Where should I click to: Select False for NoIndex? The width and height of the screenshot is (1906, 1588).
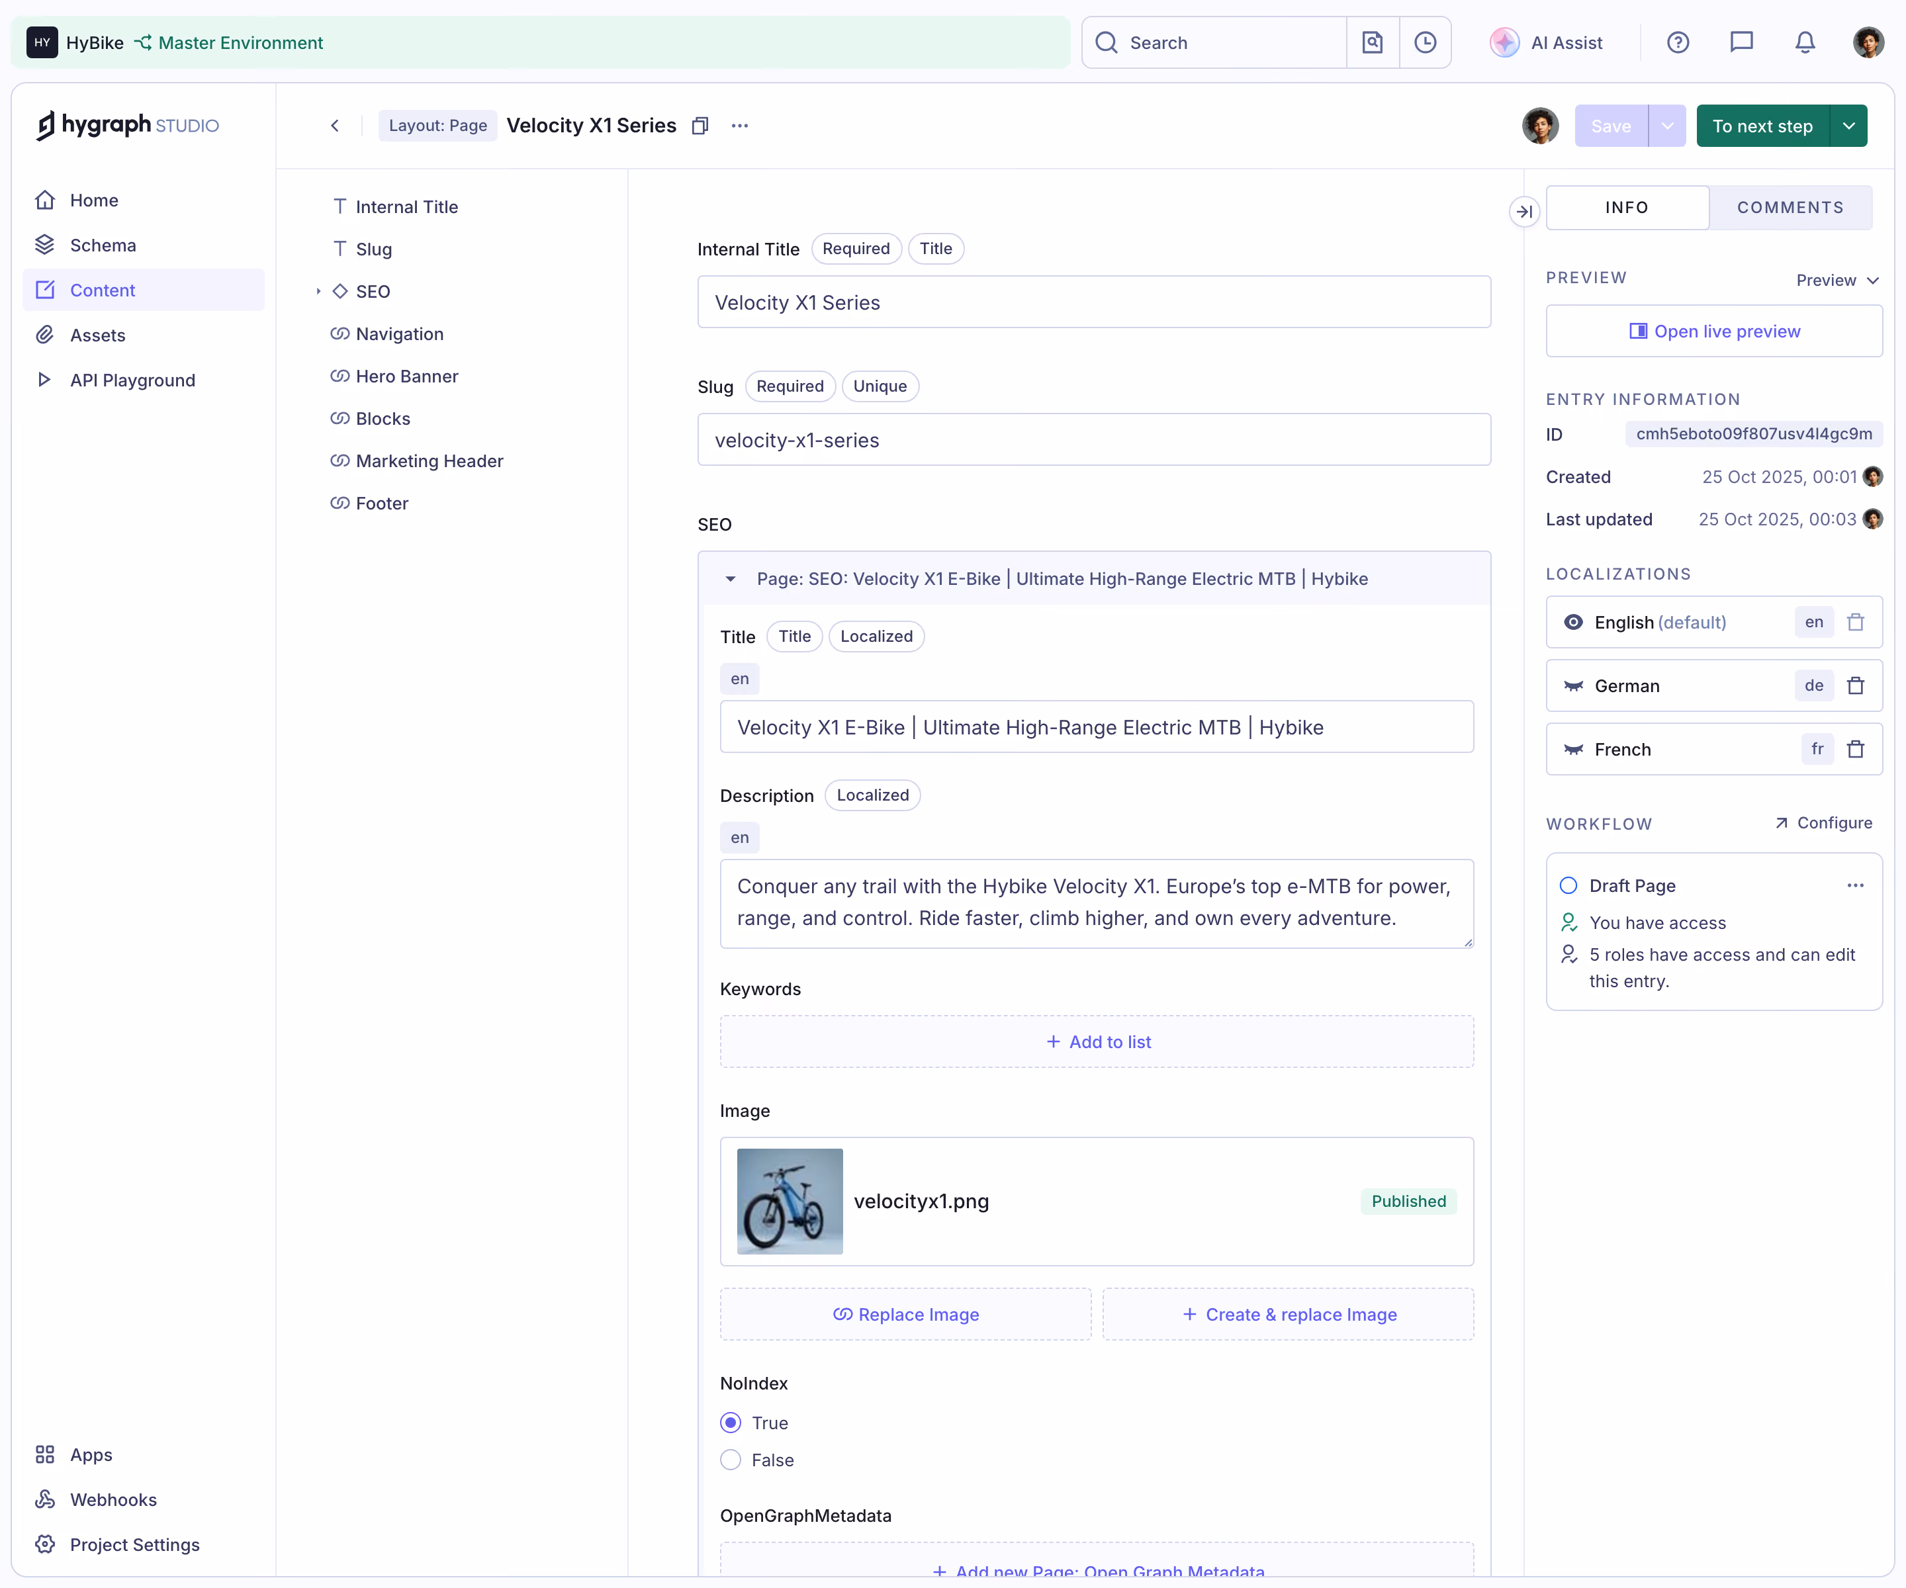point(731,1460)
